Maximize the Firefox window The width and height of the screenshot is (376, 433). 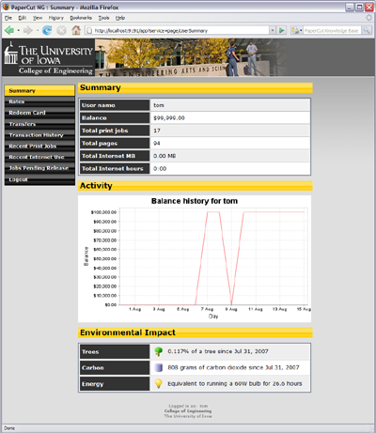(x=359, y=8)
